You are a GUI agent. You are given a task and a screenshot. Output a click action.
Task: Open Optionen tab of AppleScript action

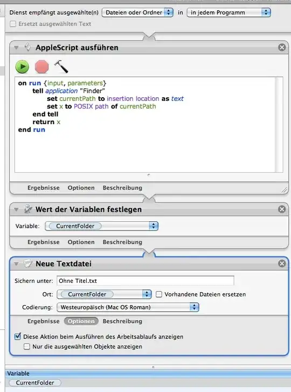tap(81, 188)
